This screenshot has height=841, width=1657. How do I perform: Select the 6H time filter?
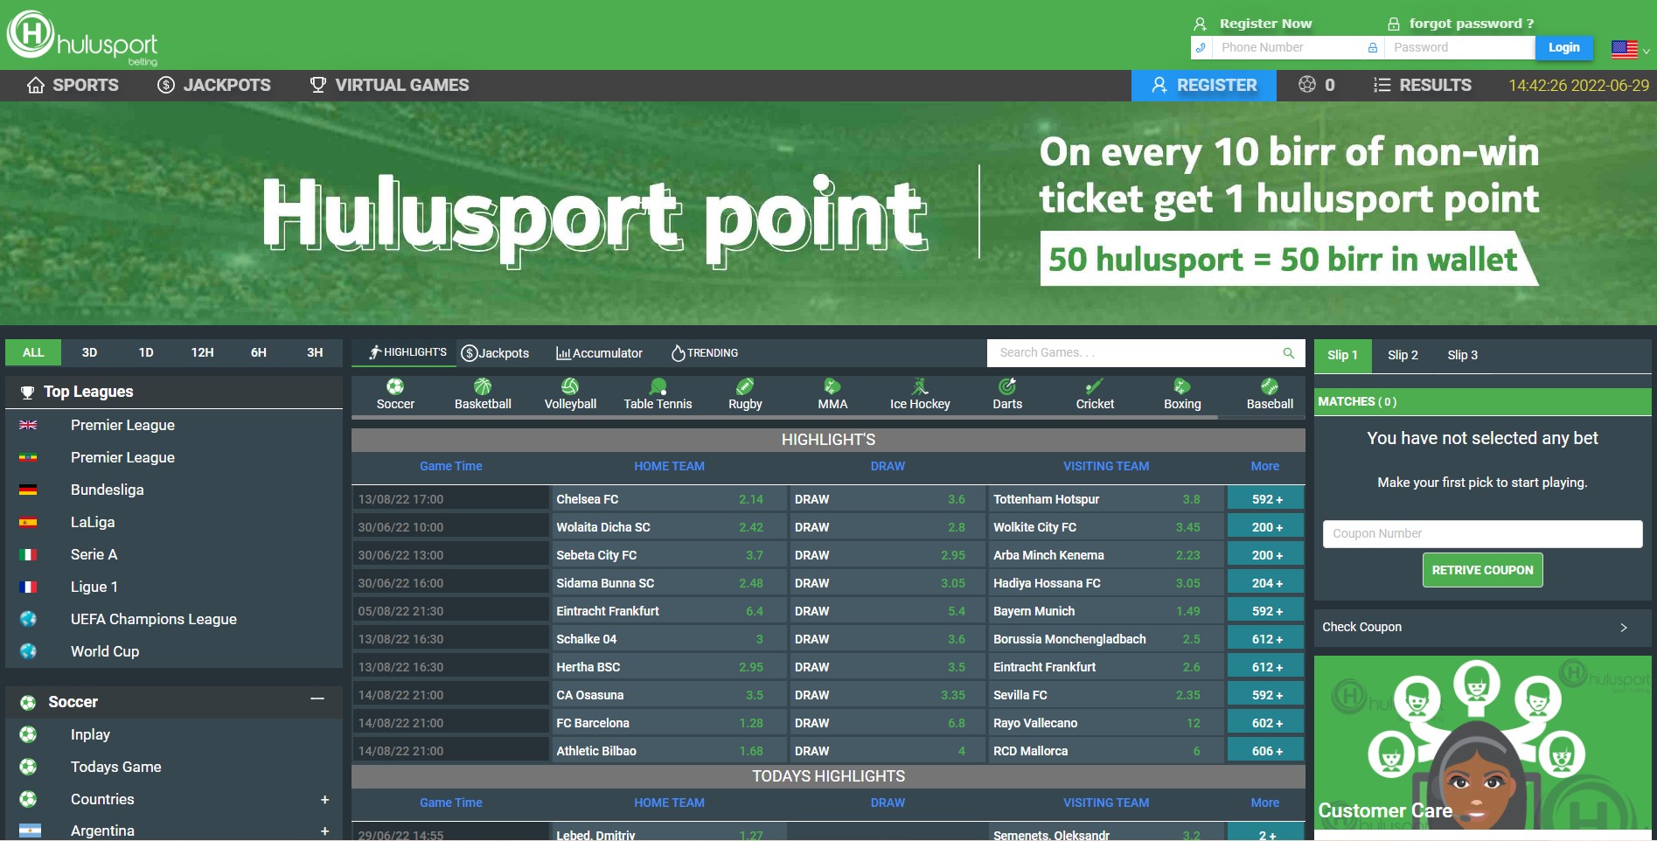(259, 352)
